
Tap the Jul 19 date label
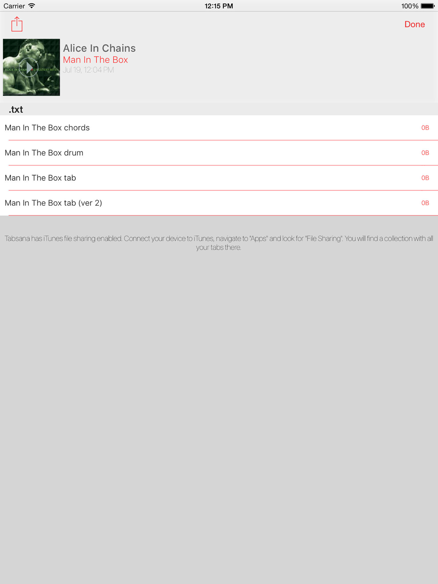[88, 70]
